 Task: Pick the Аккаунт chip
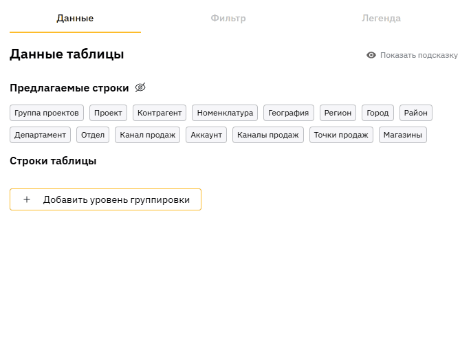[x=206, y=135]
